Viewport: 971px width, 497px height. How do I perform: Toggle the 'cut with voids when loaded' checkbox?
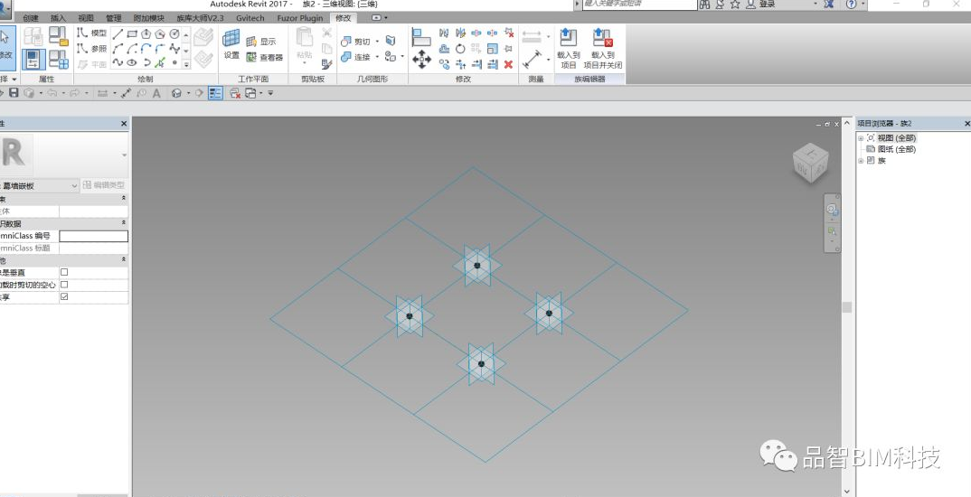[64, 285]
